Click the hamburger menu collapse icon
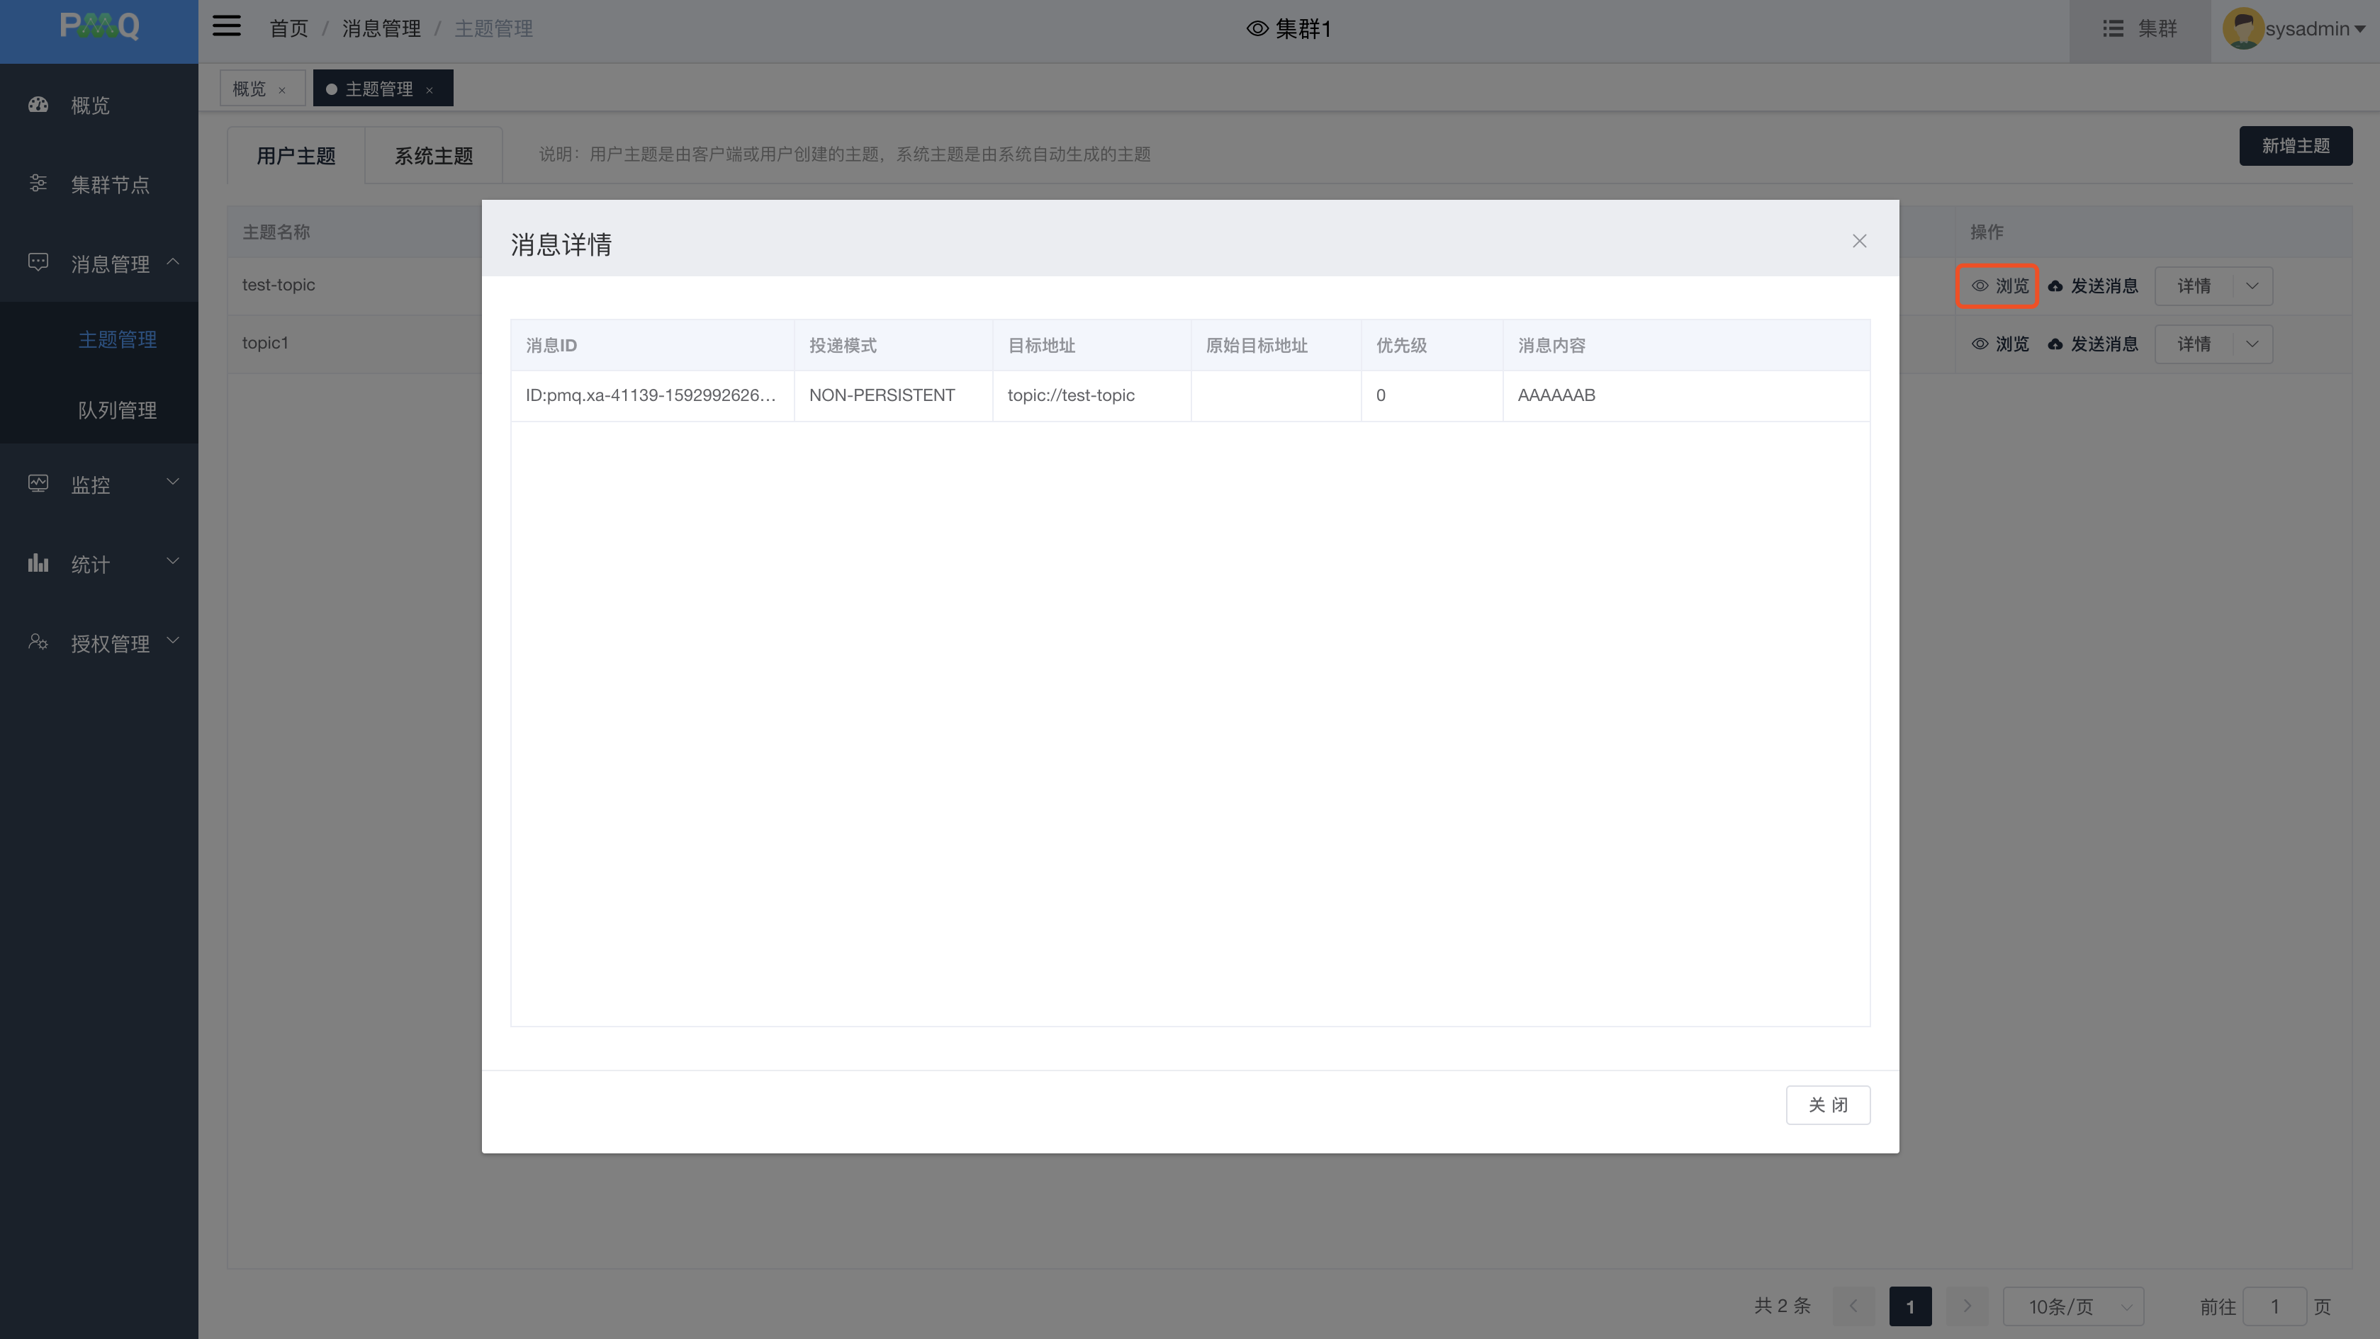Image resolution: width=2380 pixels, height=1339 pixels. pyautogui.click(x=226, y=27)
